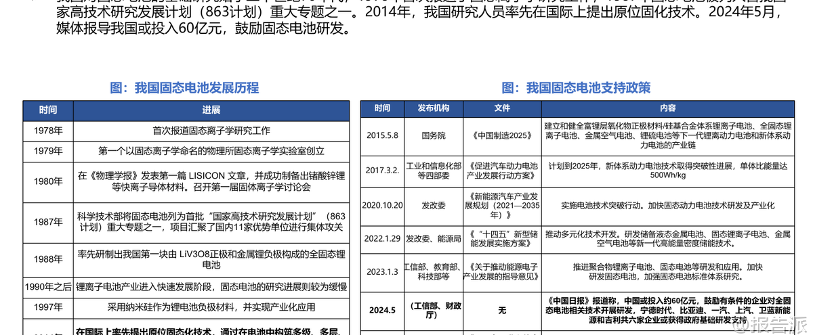Click the 首次报道固态离子学研究工作 cell
This screenshot has height=335, width=813.
tap(211, 131)
